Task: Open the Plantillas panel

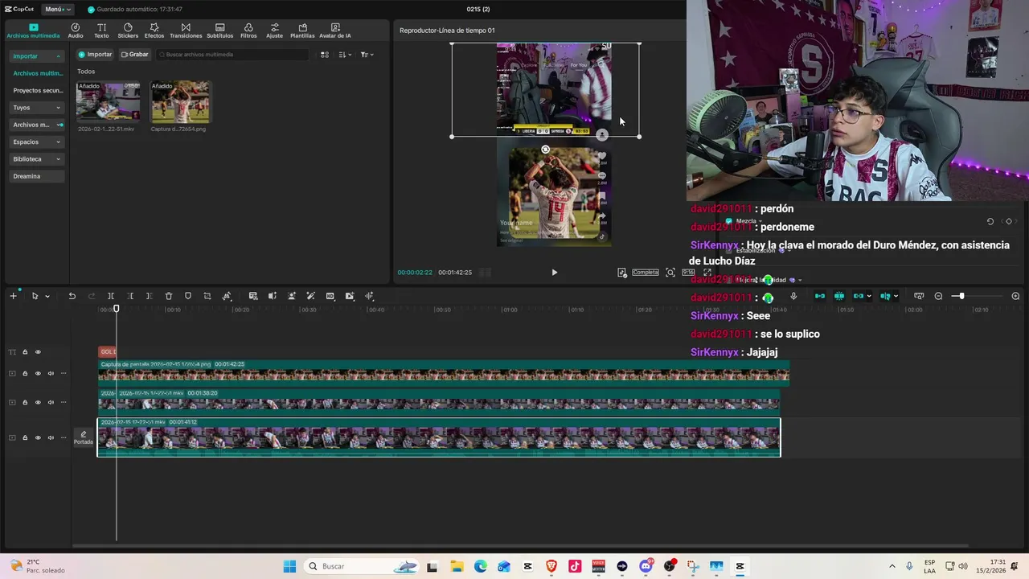Action: tap(302, 31)
